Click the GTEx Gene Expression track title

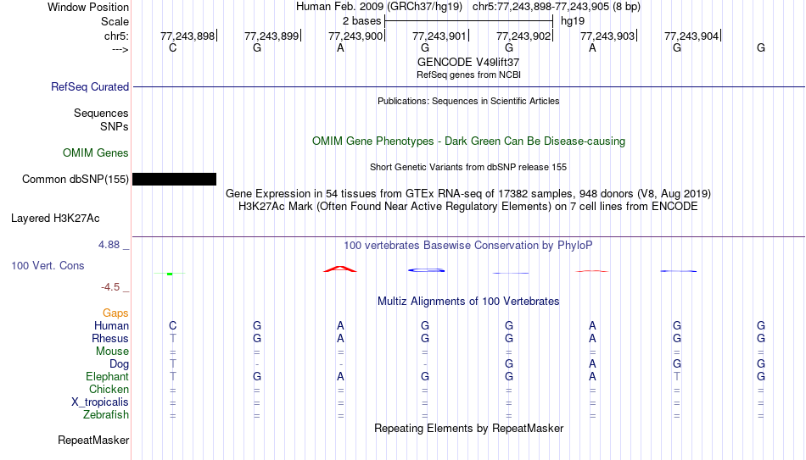pos(468,193)
